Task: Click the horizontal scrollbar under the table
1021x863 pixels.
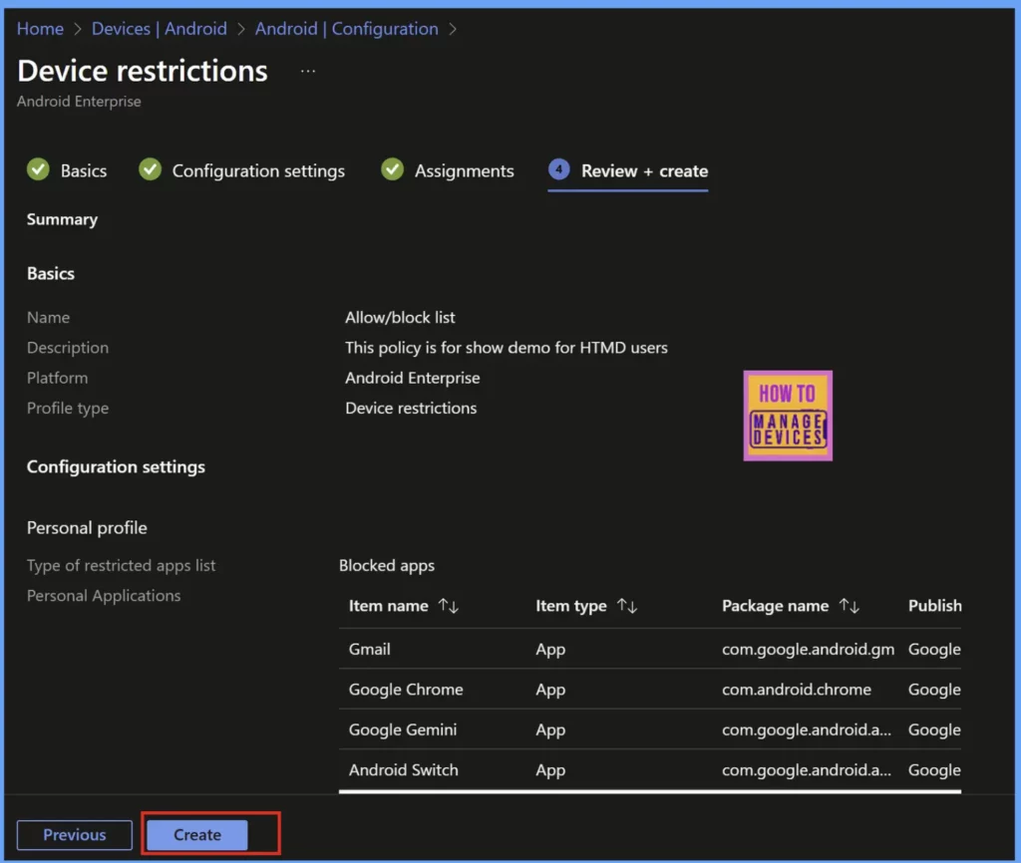Action: point(650,791)
